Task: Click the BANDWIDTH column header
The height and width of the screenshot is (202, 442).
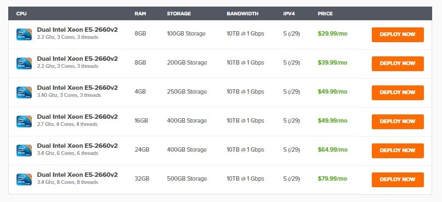Action: click(x=242, y=14)
